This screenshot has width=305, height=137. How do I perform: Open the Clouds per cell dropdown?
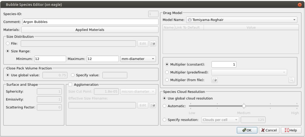tap(220, 120)
